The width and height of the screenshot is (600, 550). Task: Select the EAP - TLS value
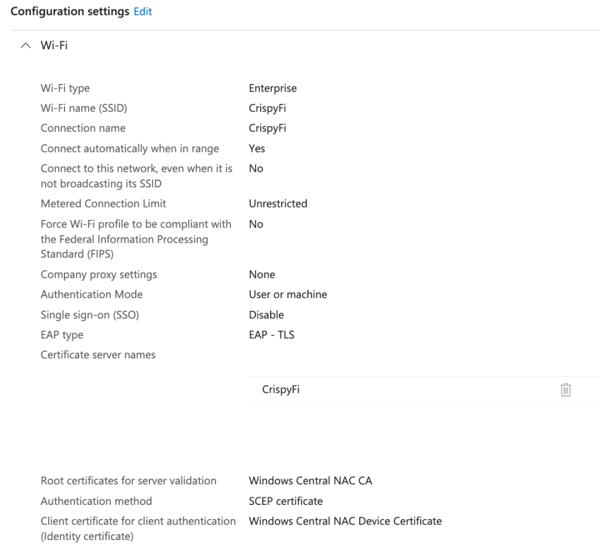pyautogui.click(x=271, y=335)
